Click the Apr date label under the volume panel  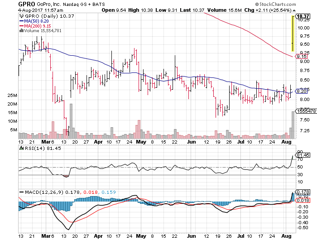(x=98, y=142)
